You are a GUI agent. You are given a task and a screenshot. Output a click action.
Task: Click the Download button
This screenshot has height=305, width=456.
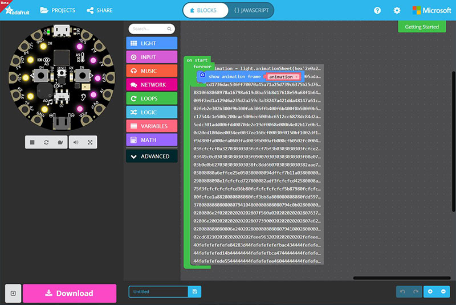pyautogui.click(x=69, y=293)
